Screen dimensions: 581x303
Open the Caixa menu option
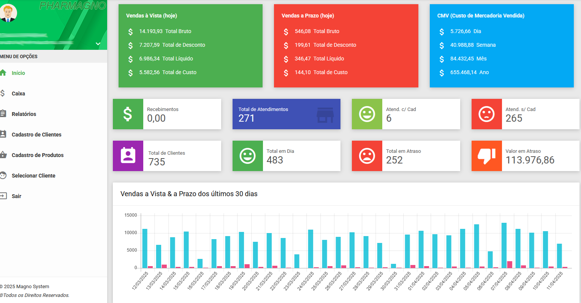click(x=18, y=94)
